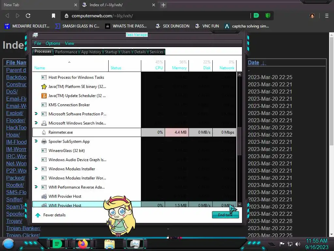The width and height of the screenshot is (334, 251).
Task: Click the green chat extension icon in toolbar
Action: point(256,15)
